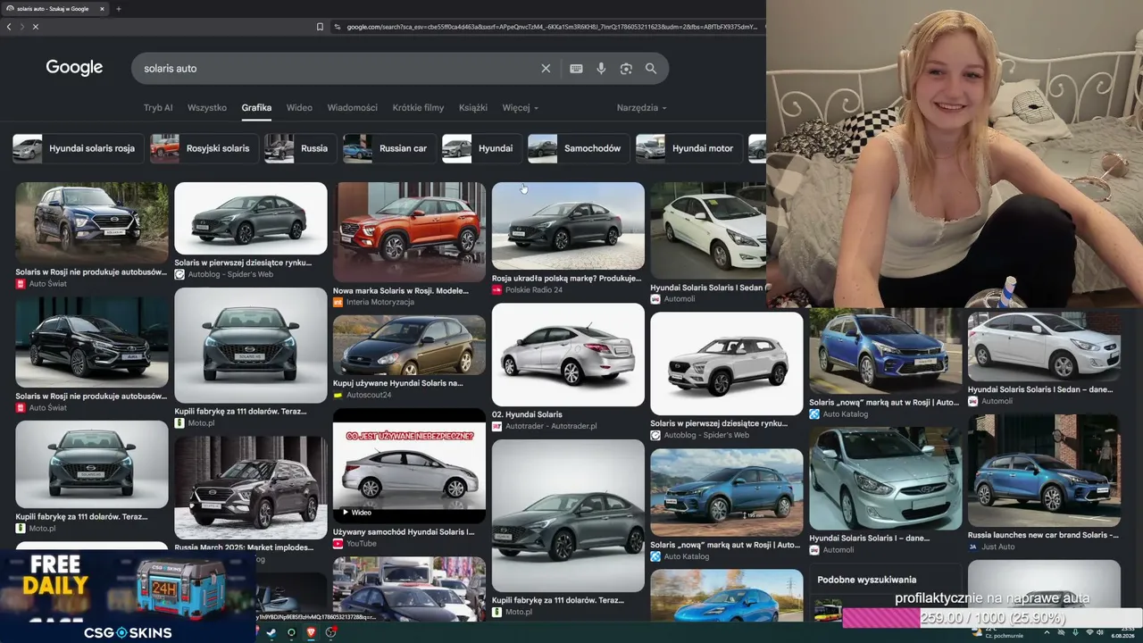Click the 'Podobne wyszukiwania' heading
This screenshot has width=1143, height=643.
pos(866,580)
